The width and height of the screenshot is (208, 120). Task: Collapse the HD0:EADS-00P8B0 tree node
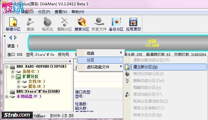tap(7, 67)
